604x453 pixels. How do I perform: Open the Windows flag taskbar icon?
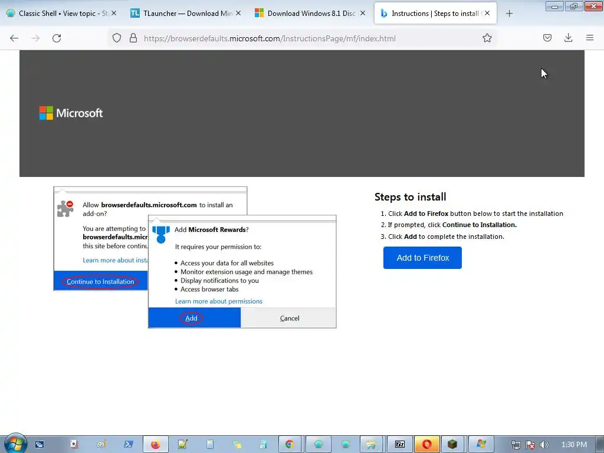(x=481, y=445)
